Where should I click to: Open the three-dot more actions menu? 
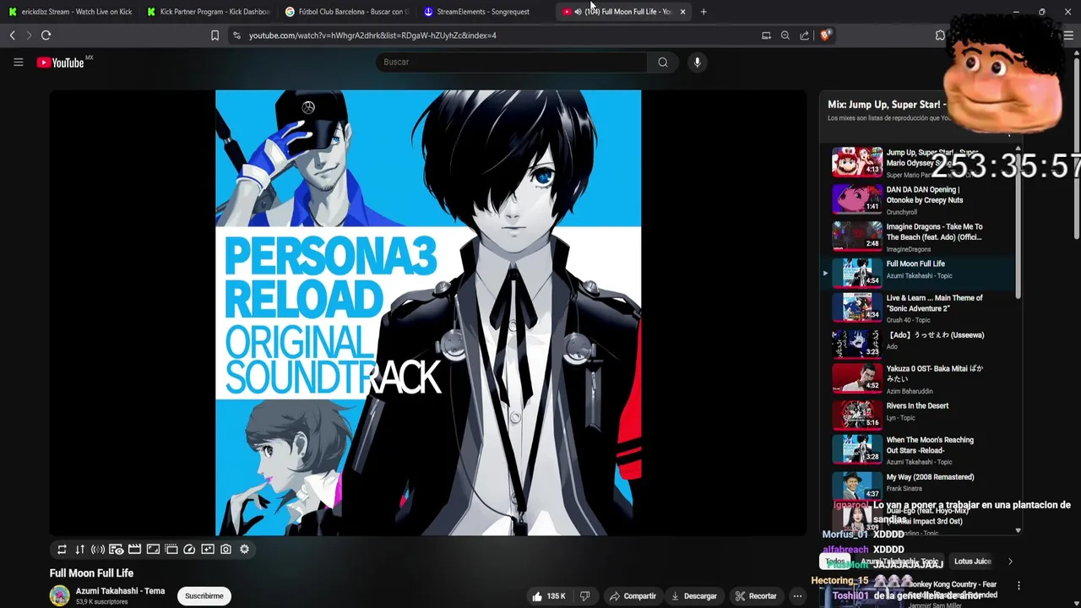pyautogui.click(x=797, y=596)
